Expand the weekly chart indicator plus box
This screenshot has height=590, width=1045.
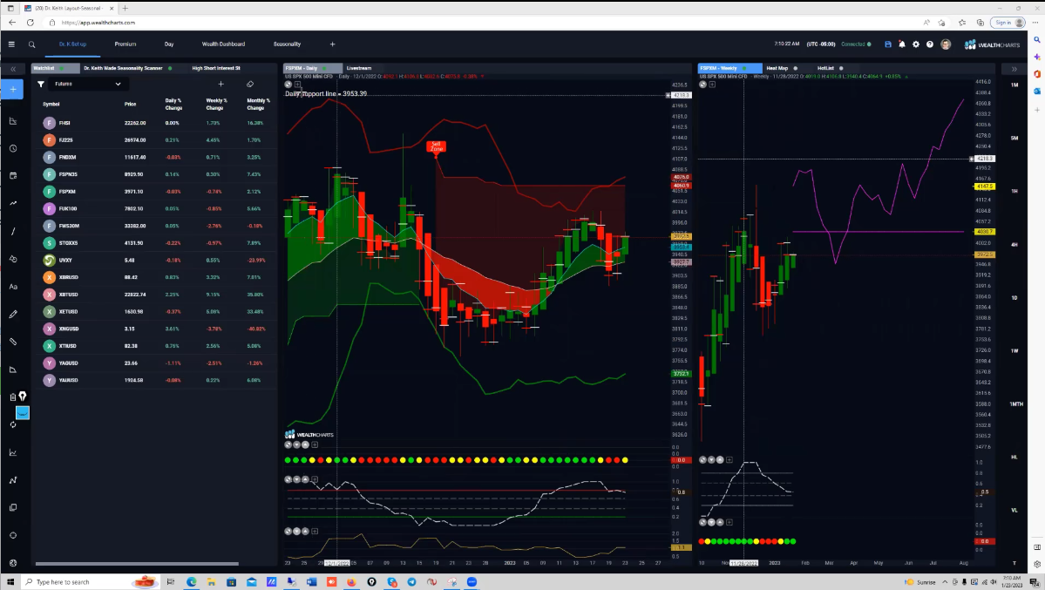coord(712,85)
